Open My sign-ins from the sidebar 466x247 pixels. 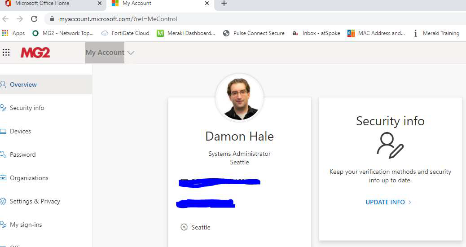tap(26, 225)
